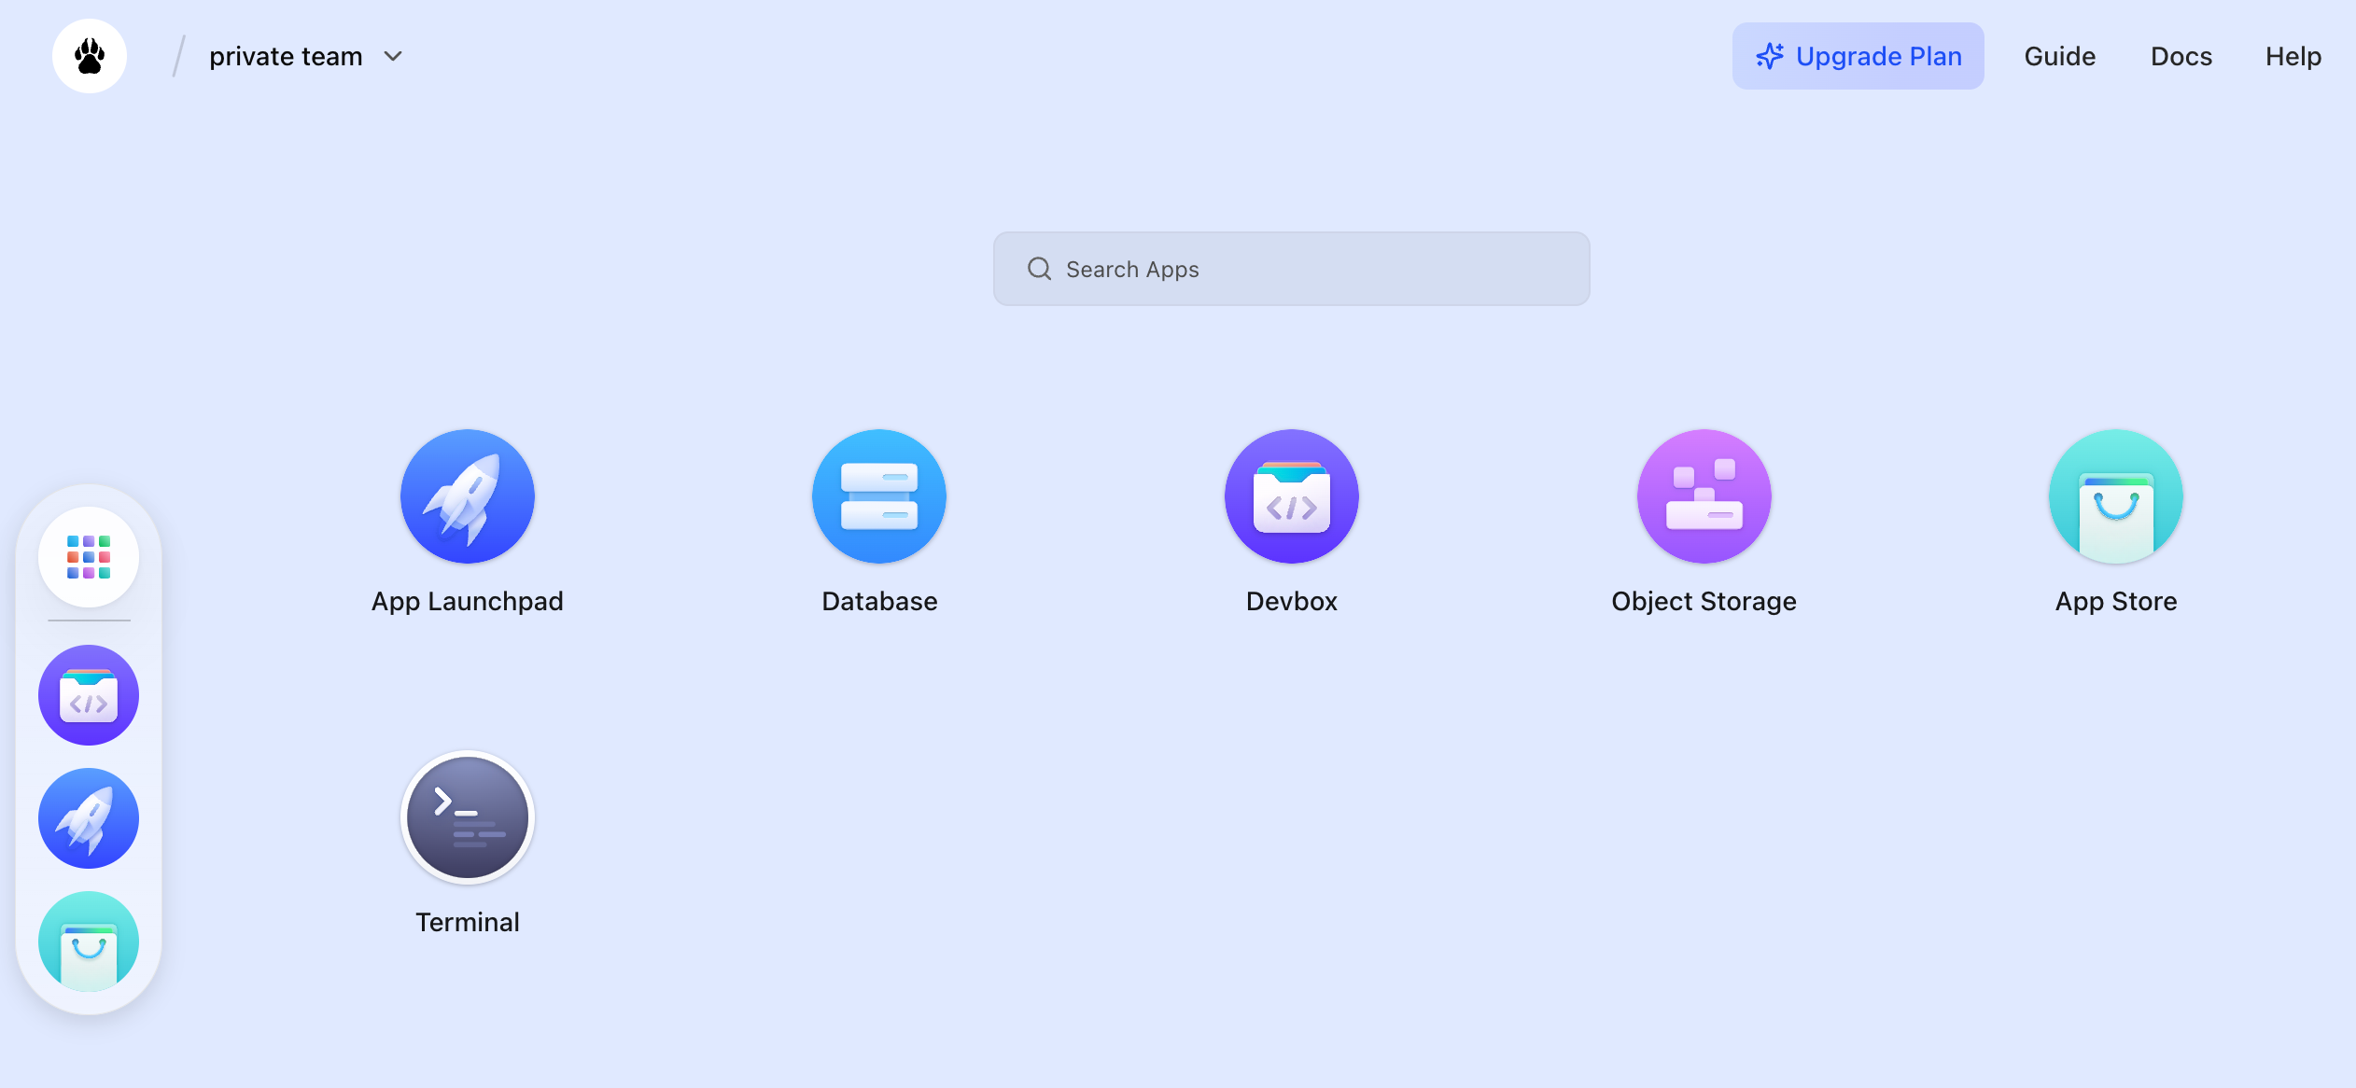Launch the Database app
Image resolution: width=2356 pixels, height=1088 pixels.
[878, 495]
